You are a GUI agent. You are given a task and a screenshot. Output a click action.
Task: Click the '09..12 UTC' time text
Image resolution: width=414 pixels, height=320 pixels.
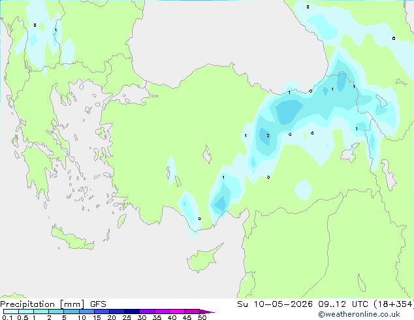click(343, 304)
